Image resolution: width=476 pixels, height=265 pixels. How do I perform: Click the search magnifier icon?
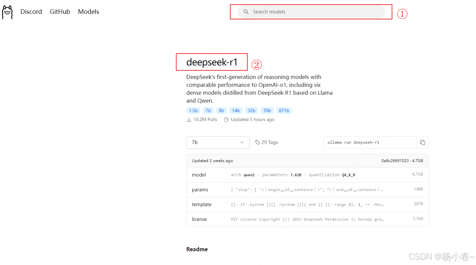pyautogui.click(x=246, y=12)
